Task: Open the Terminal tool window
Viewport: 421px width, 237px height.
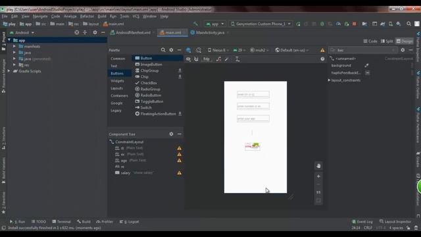Action: pyautogui.click(x=61, y=222)
